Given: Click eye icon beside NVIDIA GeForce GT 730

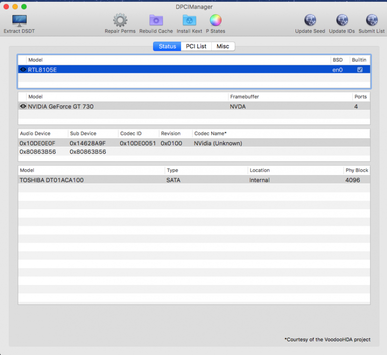Looking at the screenshot, I should coord(23,106).
